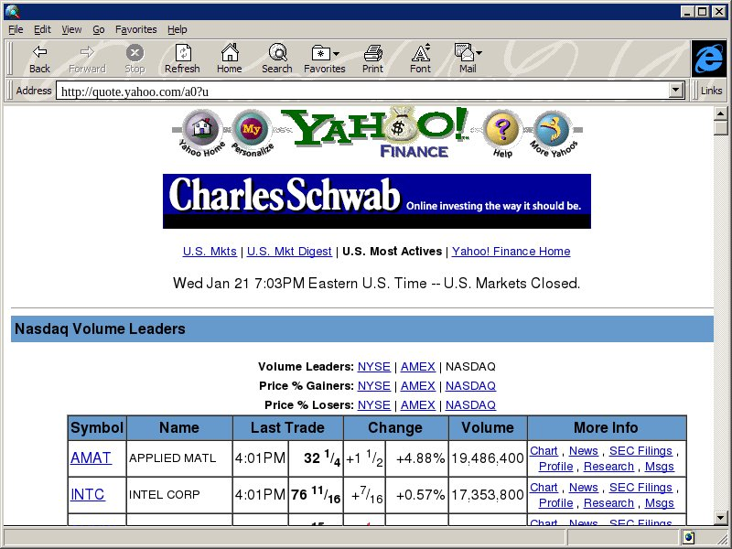Viewport: 732px width, 549px height.
Task: Click the Help question mark icon
Action: click(501, 130)
